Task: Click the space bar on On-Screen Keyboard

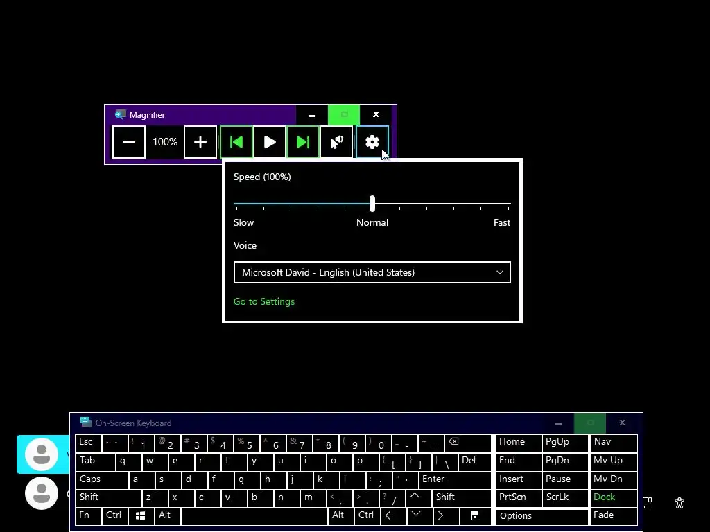Action: tap(254, 516)
